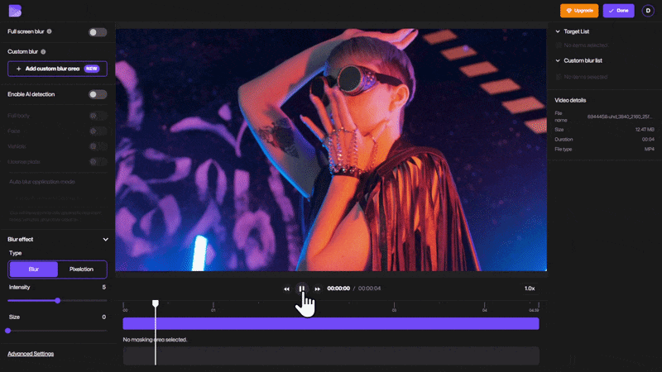The image size is (662, 372).
Task: Skip forward with the fast-forward button
Action: 317,289
